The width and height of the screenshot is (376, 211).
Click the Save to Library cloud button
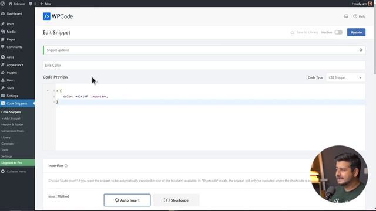304,32
